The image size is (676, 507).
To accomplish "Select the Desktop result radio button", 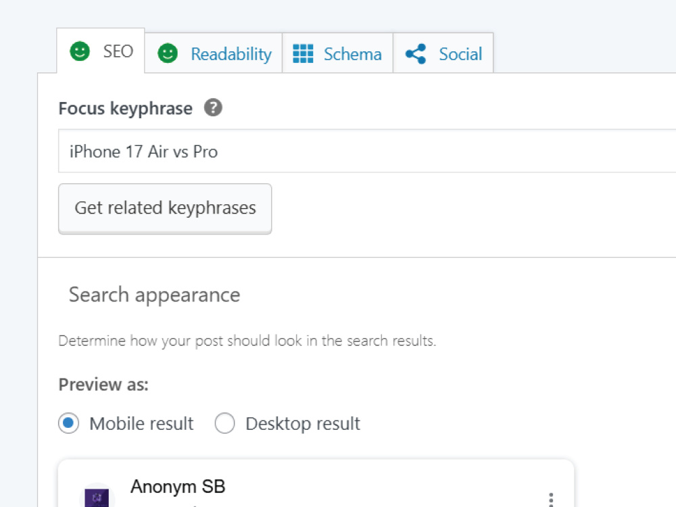I will click(x=224, y=423).
